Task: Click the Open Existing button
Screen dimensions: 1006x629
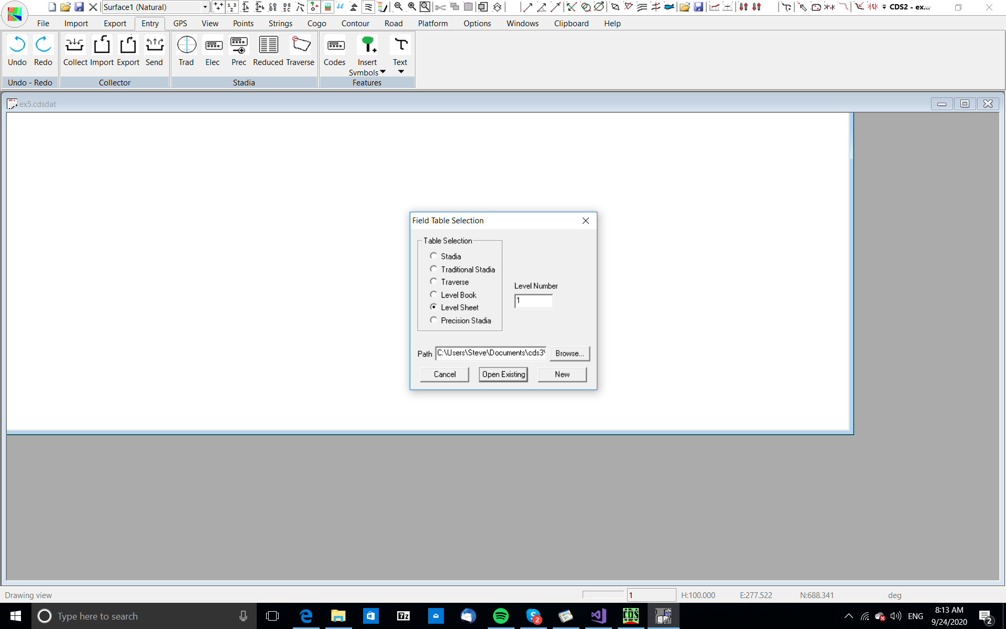Action: [x=503, y=374]
